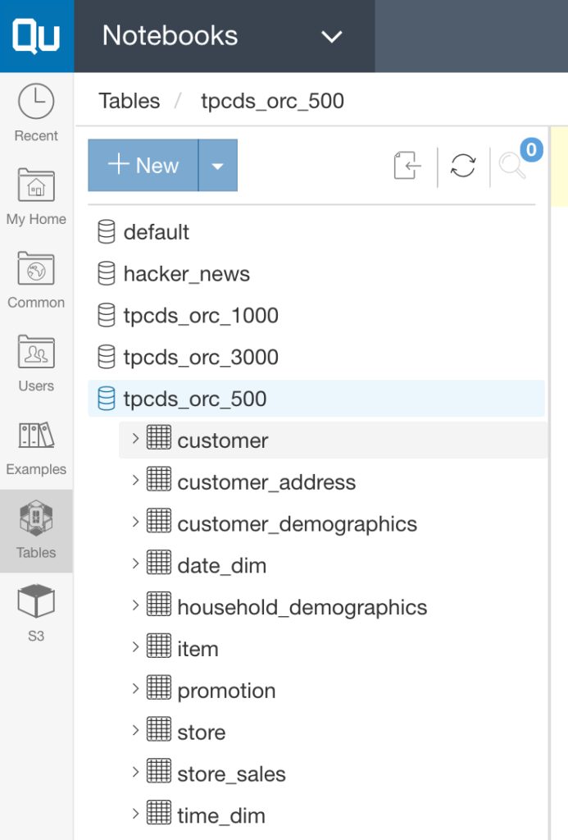Click the store_sales table grid icon

click(x=159, y=771)
